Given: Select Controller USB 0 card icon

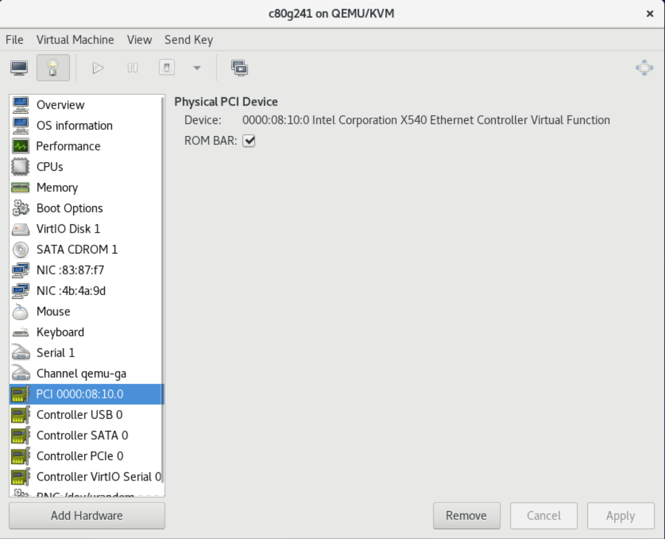Looking at the screenshot, I should pyautogui.click(x=20, y=415).
